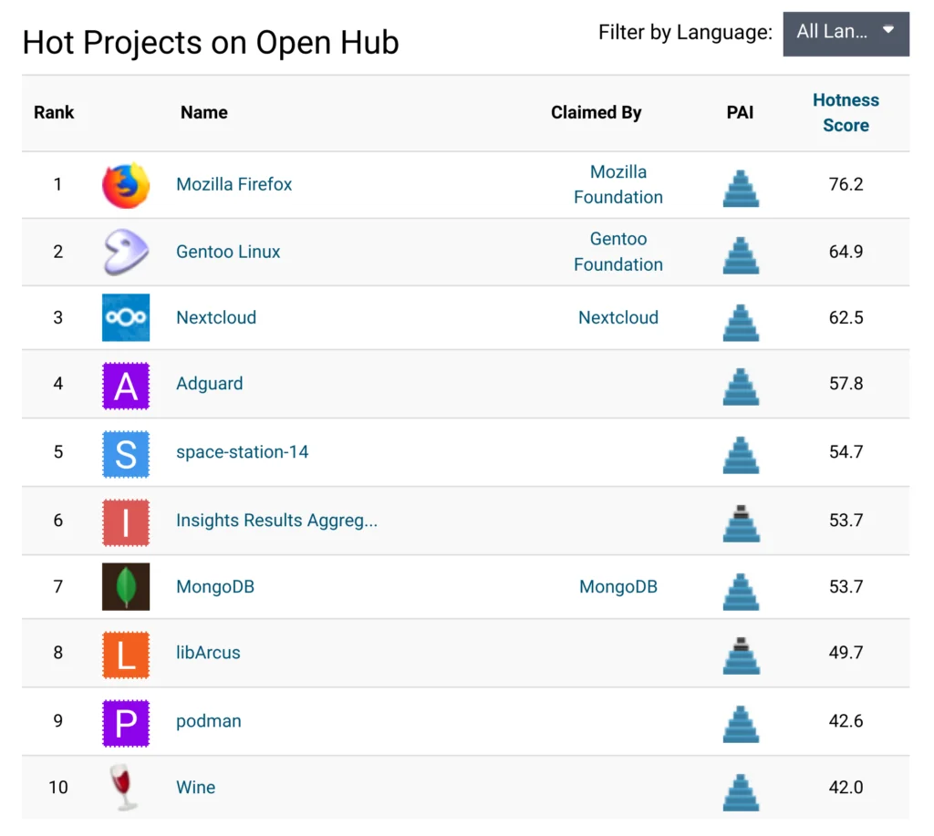Open the Mozilla Foundation organization link
934x836 pixels.
coord(618,184)
